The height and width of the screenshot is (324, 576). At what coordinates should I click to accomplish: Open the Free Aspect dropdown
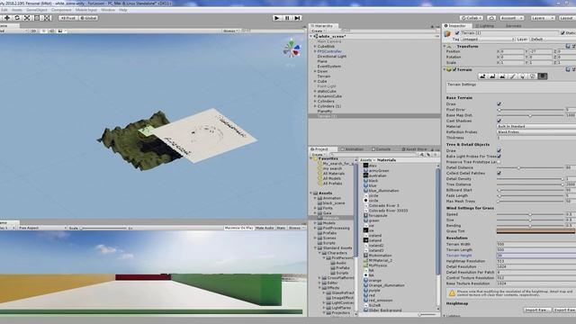tap(41, 228)
